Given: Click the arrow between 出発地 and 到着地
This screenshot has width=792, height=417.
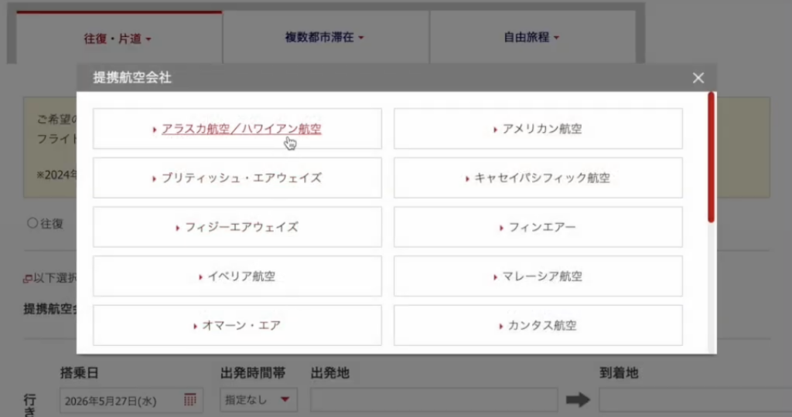Looking at the screenshot, I should (578, 400).
